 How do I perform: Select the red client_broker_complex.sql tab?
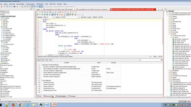tap(133, 9)
